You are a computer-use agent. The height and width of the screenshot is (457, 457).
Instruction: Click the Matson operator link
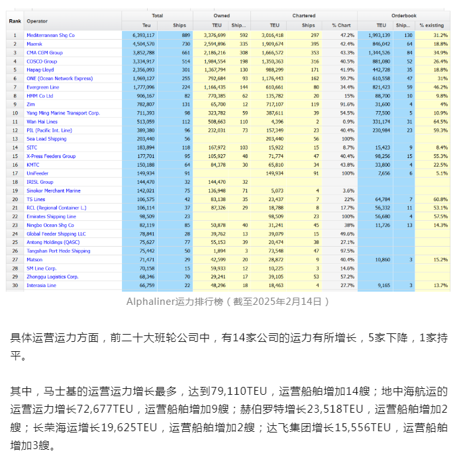tap(34, 260)
